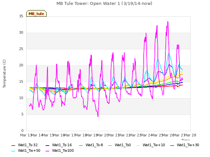
Task: Click the Mar 28 x-axis label
Action: pos(190,135)
